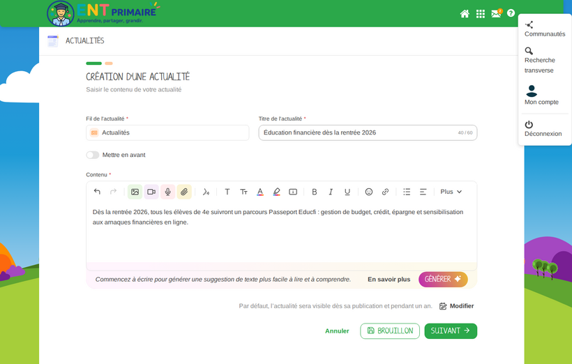Screen dimensions: 572x364
Task: Click the Titre de l'actualité field
Action: click(368, 132)
